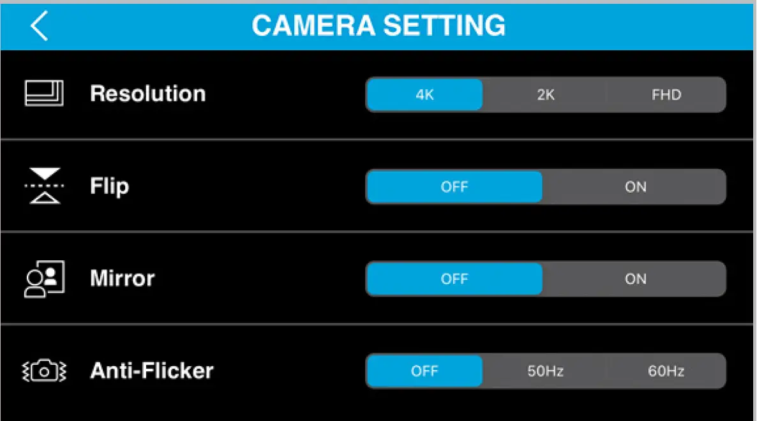The height and width of the screenshot is (421, 757).
Task: Choose 2K resolution
Action: (546, 94)
